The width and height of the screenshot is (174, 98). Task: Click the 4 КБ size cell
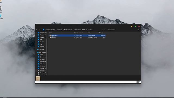104,38
